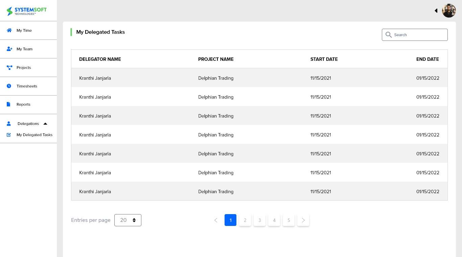Image resolution: width=462 pixels, height=257 pixels.
Task: Click the END DATE column header
Action: tap(428, 59)
